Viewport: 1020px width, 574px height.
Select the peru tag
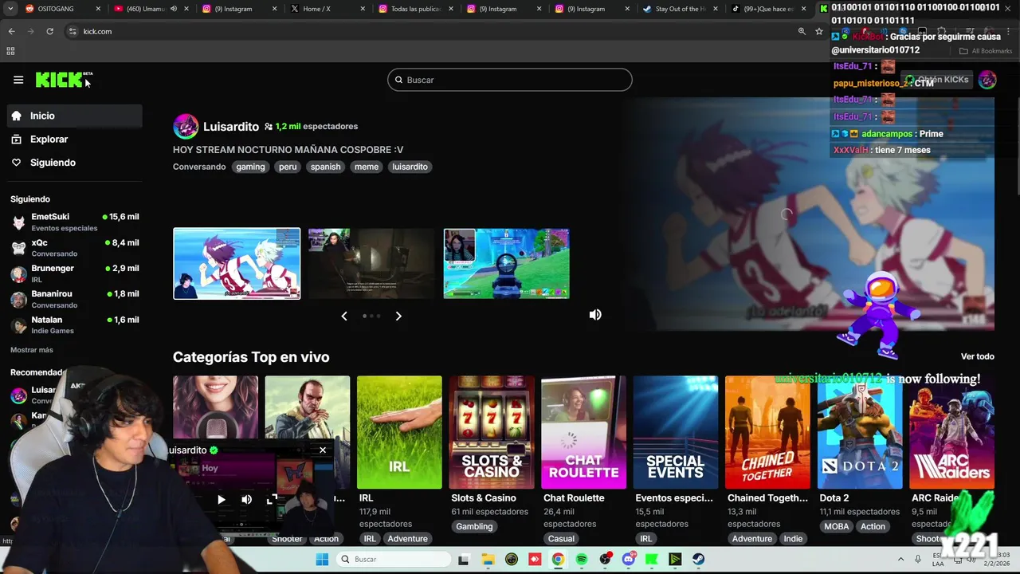[288, 167]
